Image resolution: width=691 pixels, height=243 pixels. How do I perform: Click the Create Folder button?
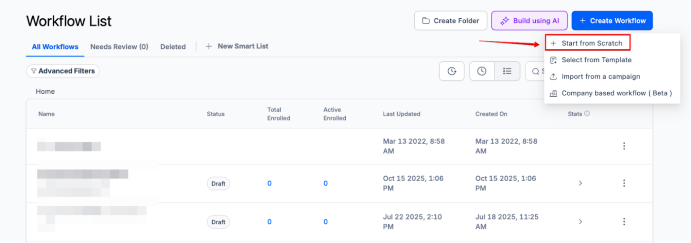[451, 21]
